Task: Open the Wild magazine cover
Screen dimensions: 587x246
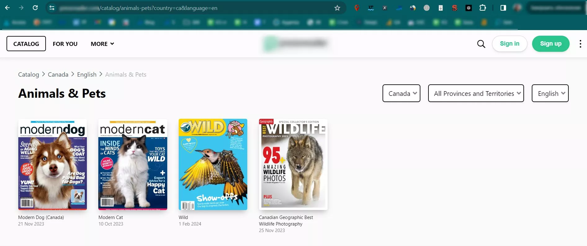Action: [x=213, y=164]
